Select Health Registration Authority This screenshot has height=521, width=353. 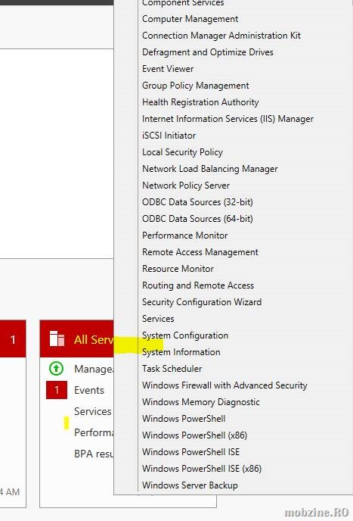pos(200,102)
